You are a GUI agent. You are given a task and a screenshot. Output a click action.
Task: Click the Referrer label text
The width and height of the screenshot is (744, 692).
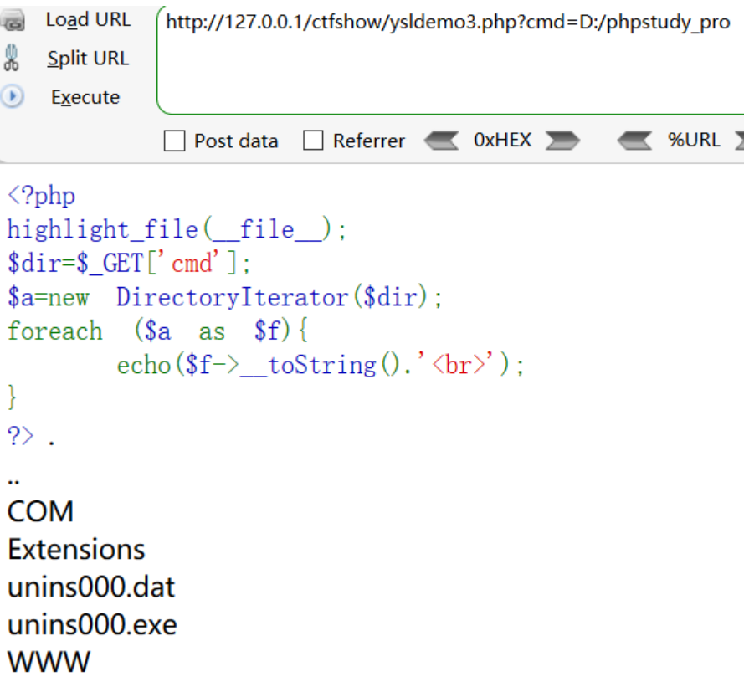click(368, 141)
